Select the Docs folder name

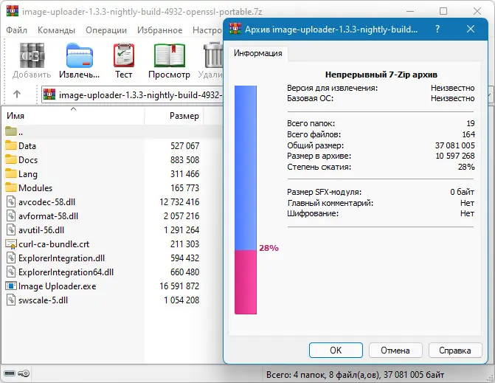(28, 159)
